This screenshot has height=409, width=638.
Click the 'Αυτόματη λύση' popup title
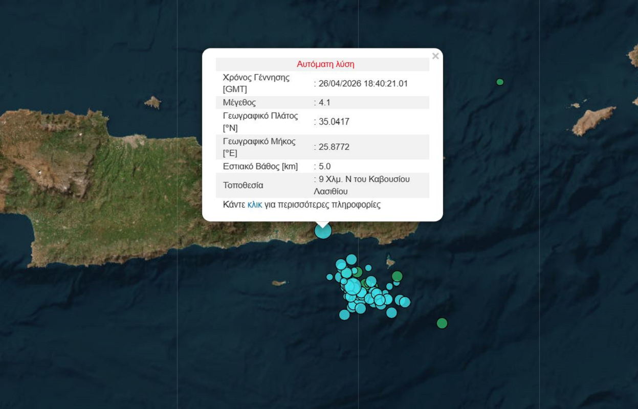tap(325, 64)
